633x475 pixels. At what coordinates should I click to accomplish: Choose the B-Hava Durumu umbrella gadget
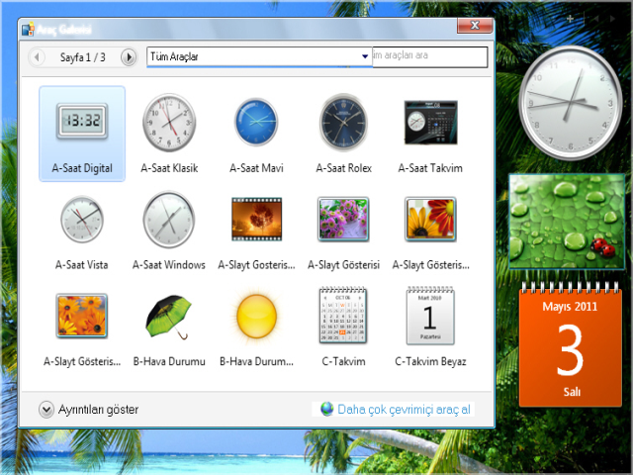click(169, 328)
